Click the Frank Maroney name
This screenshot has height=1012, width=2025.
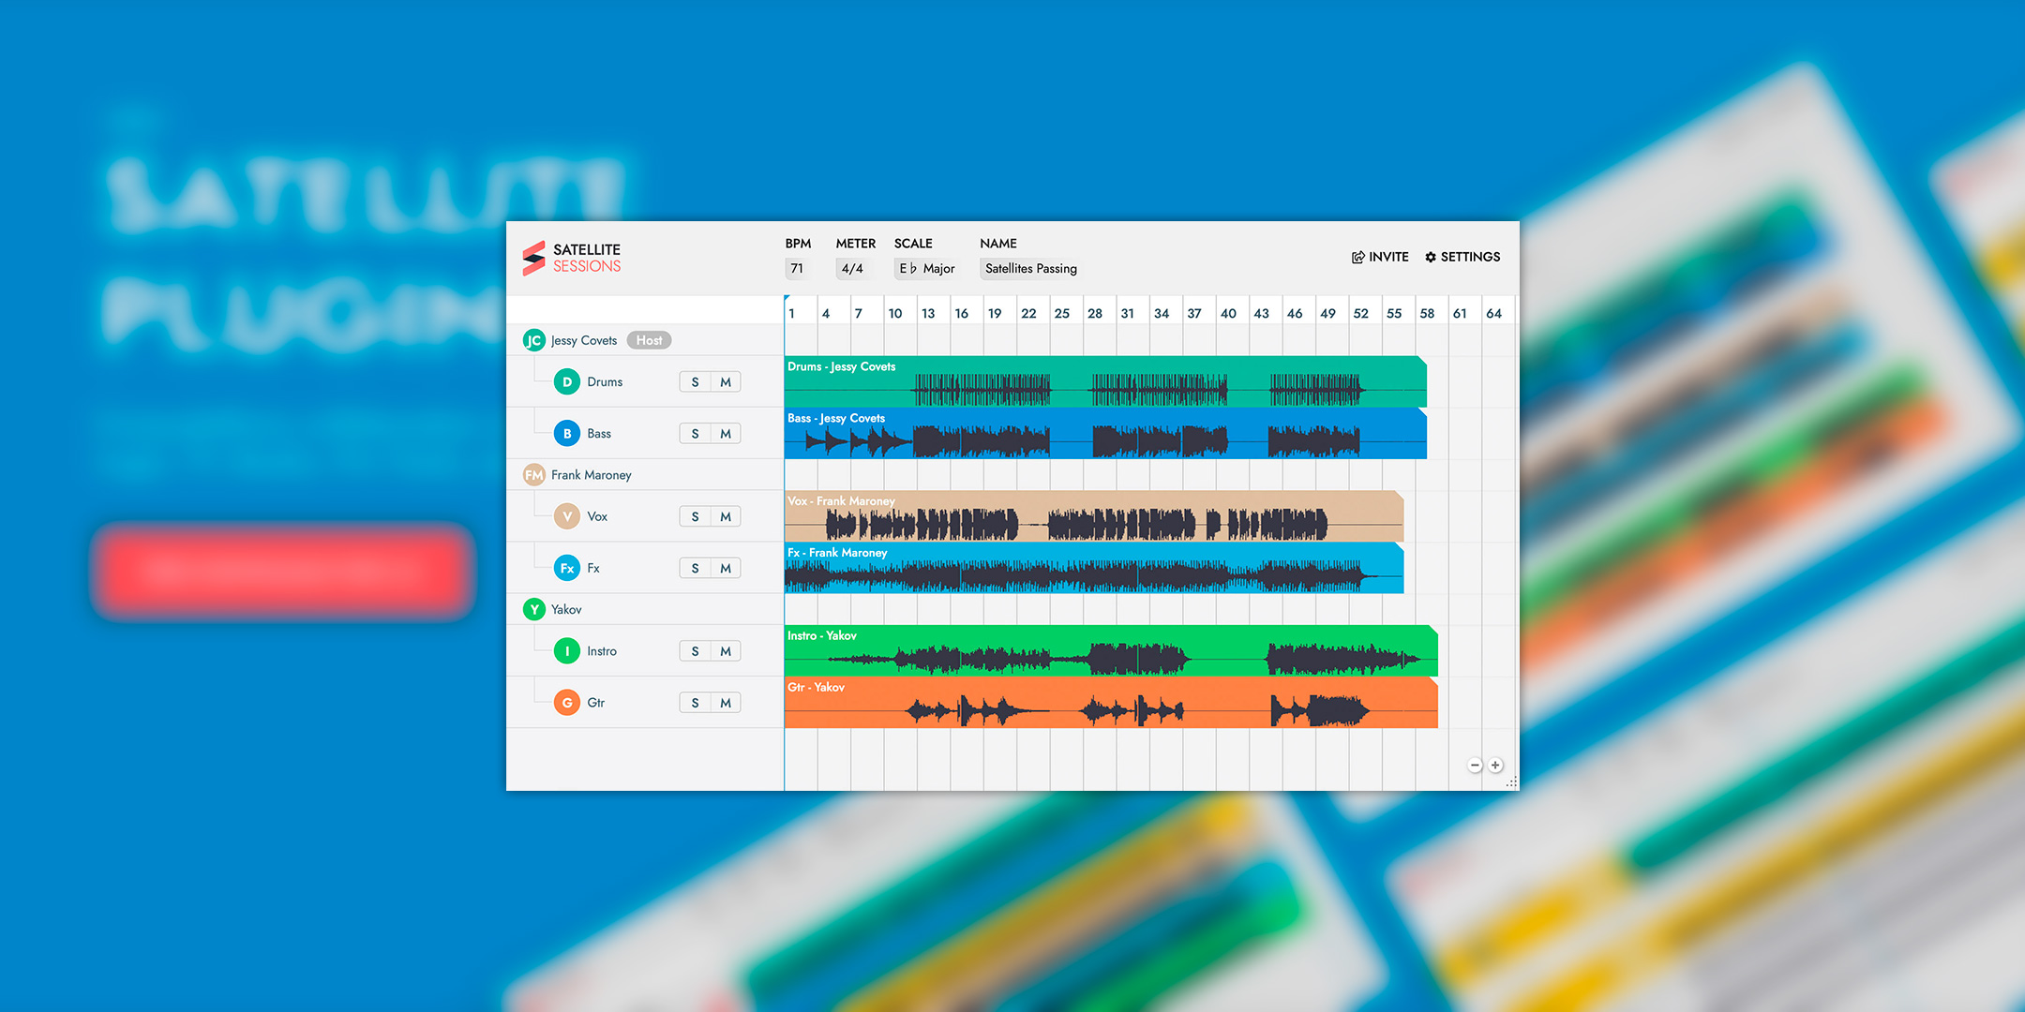(x=592, y=475)
